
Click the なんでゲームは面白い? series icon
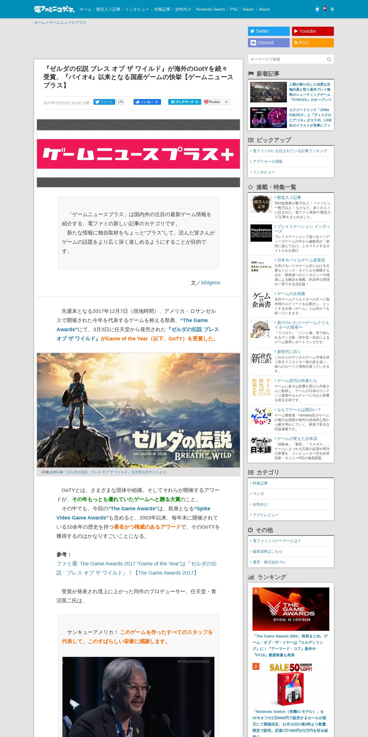pyautogui.click(x=261, y=416)
